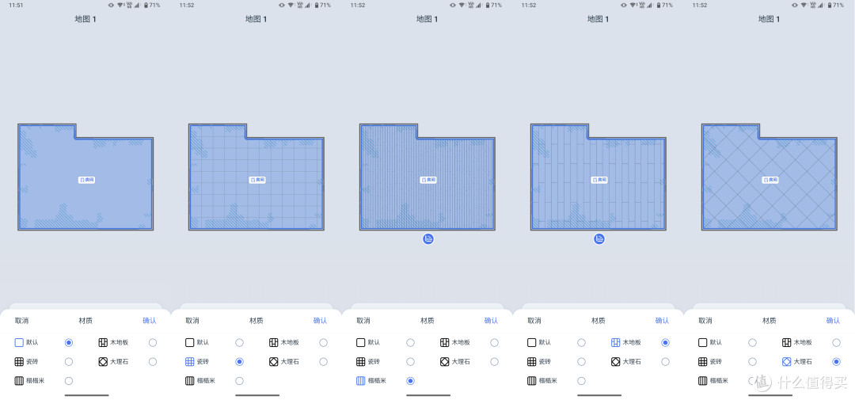This screenshot has width=855, height=400.
Task: Tap the 地图 1 title in the screen showing 11:51
Action: point(85,19)
